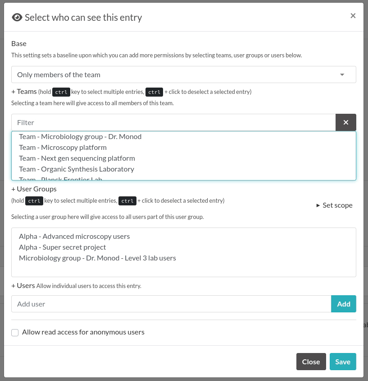Screen dimensions: 368x381
Task: Click the Close button in footer
Action: [x=311, y=362]
